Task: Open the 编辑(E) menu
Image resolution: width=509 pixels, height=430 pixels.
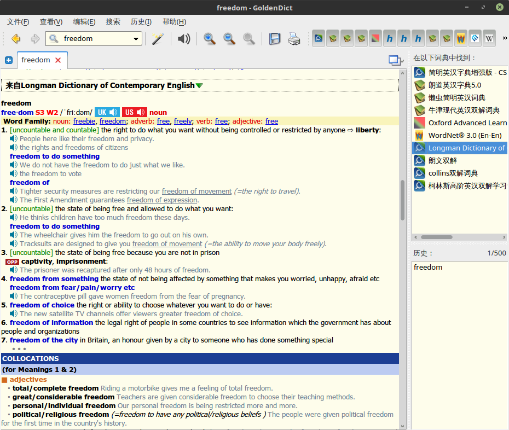Action: point(84,22)
